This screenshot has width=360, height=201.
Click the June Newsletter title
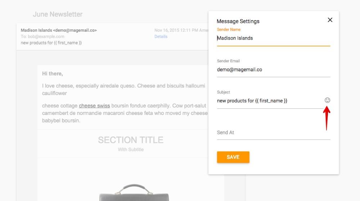click(58, 14)
